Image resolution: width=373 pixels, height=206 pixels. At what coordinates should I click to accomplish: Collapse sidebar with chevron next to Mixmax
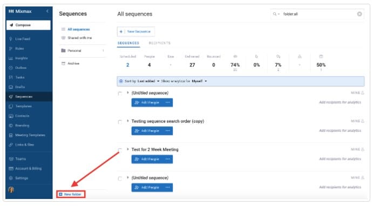48,11
